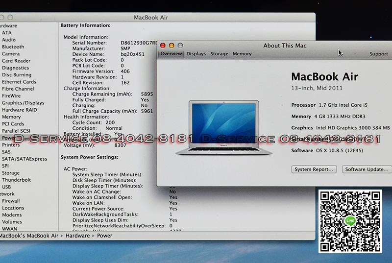
Task: Select Storage in the system report sidebar
Action: coord(10,172)
